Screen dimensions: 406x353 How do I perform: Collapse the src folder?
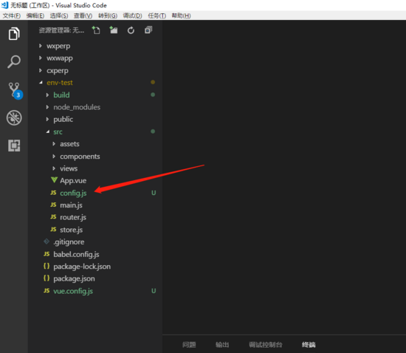[x=58, y=132]
